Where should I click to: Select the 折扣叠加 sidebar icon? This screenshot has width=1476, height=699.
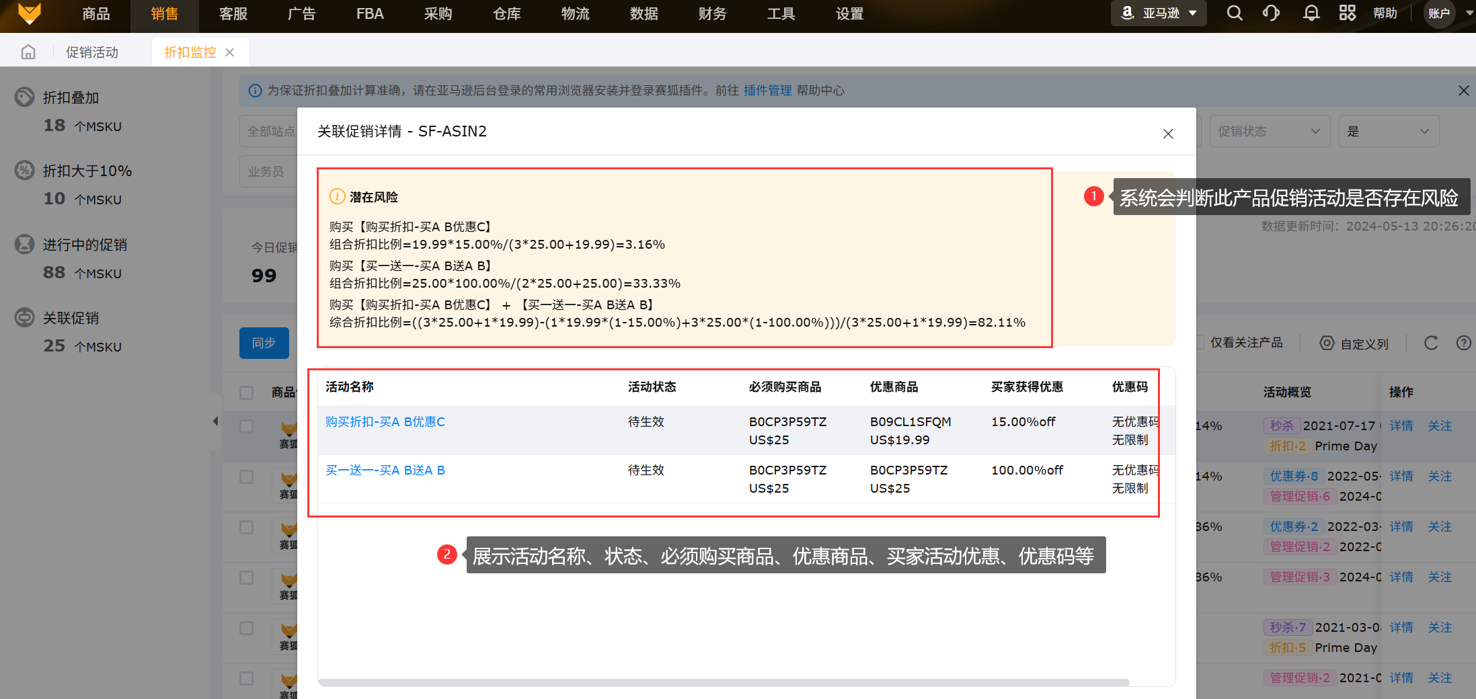24,97
